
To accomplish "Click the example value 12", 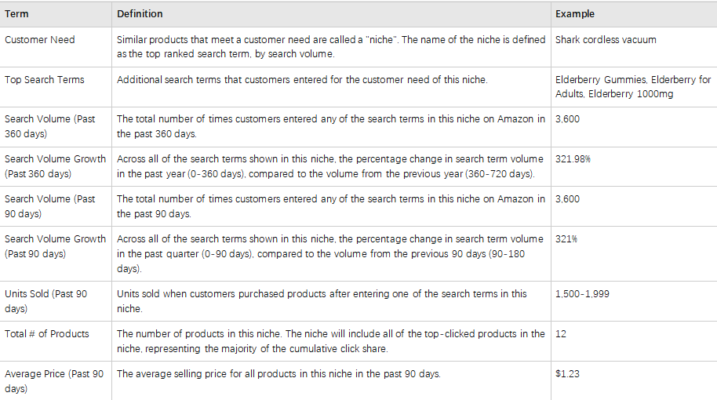I will tap(561, 334).
